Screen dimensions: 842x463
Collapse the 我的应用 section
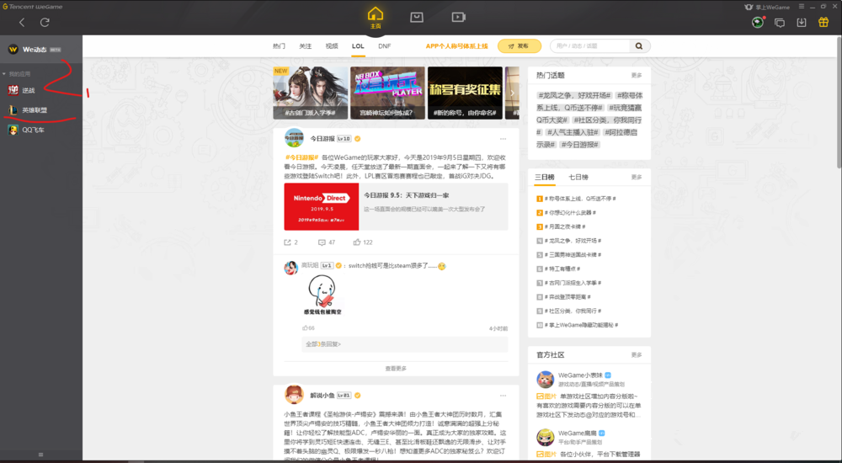pyautogui.click(x=17, y=73)
